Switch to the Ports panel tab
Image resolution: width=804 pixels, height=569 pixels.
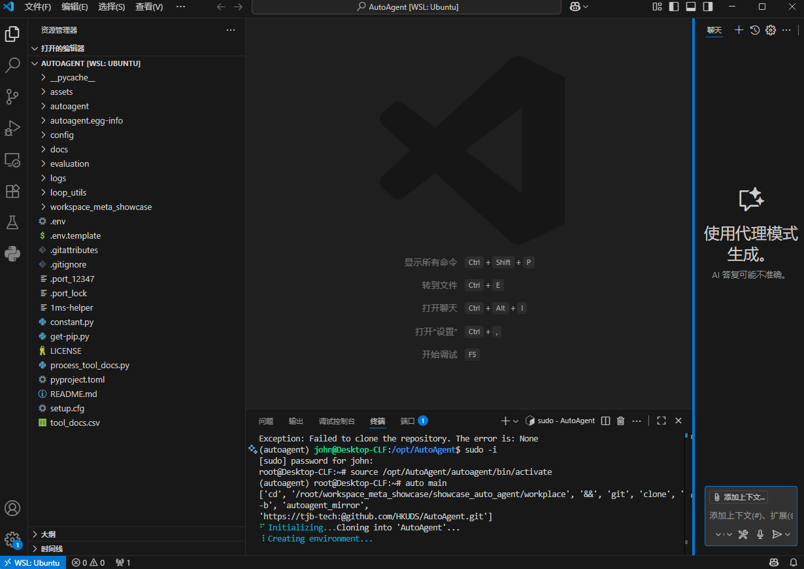pyautogui.click(x=414, y=421)
